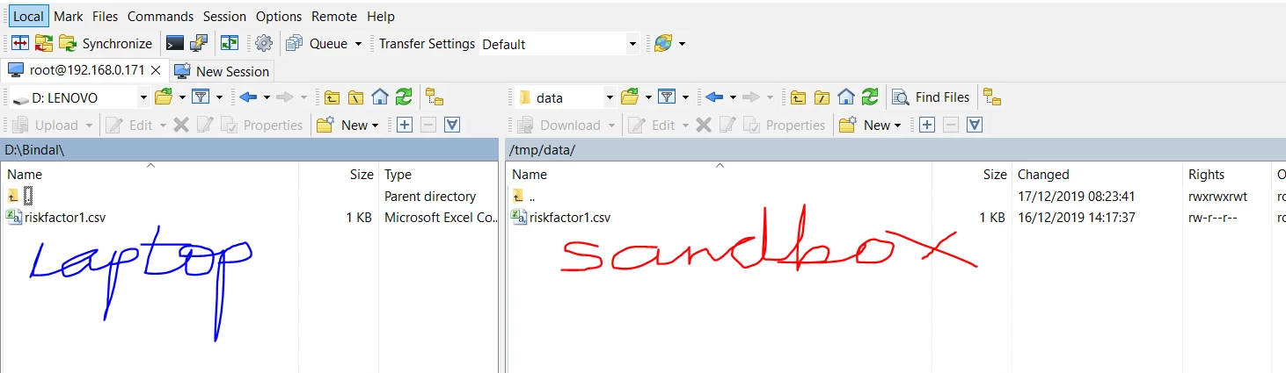
Task: Open the terminal console icon
Action: [175, 43]
